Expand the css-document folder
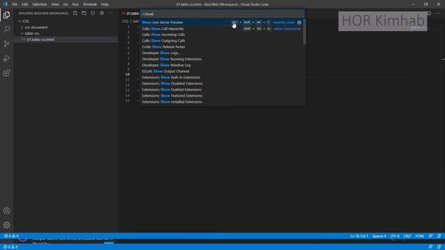Image resolution: width=445 pixels, height=250 pixels. (22, 28)
